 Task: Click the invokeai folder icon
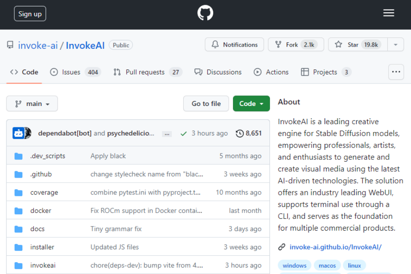coord(18,265)
